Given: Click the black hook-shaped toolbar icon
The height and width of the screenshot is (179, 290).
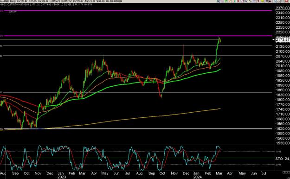Looking at the screenshot, I should 270,1.
